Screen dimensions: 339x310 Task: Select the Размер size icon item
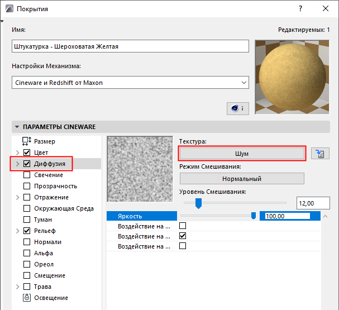[27, 141]
